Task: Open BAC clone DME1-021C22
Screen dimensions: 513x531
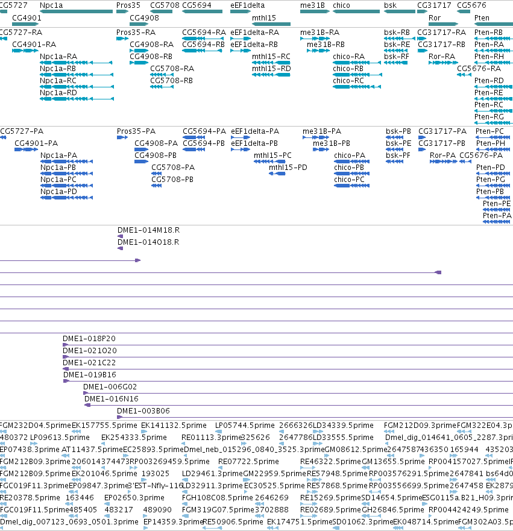Action: [89, 363]
